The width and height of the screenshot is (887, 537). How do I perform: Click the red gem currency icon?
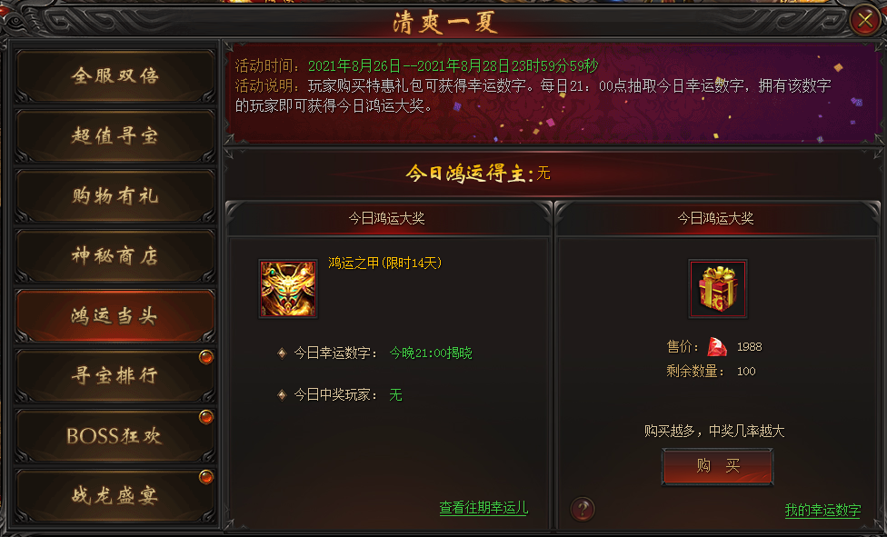coord(717,346)
